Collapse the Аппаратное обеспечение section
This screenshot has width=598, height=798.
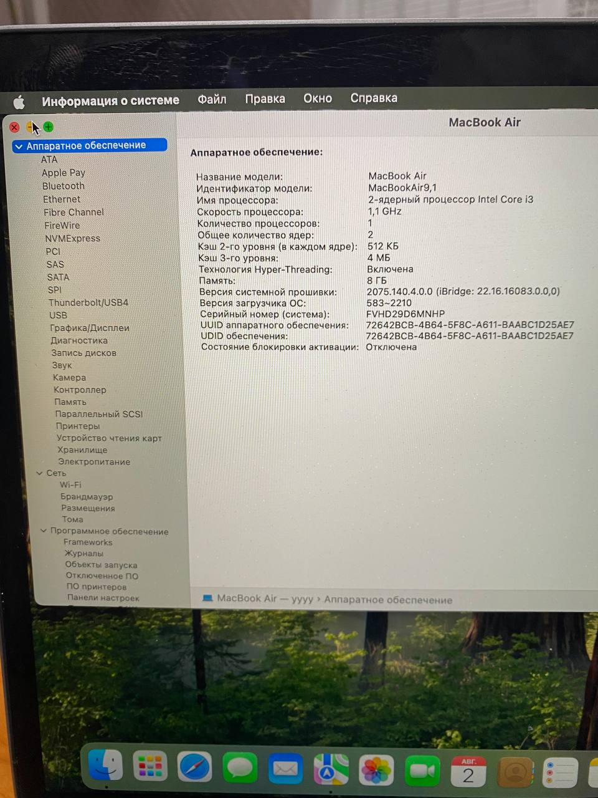tap(19, 147)
